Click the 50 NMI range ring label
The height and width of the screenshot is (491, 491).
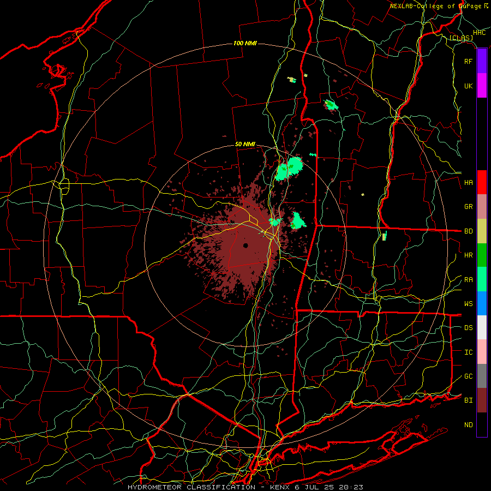[245, 145]
